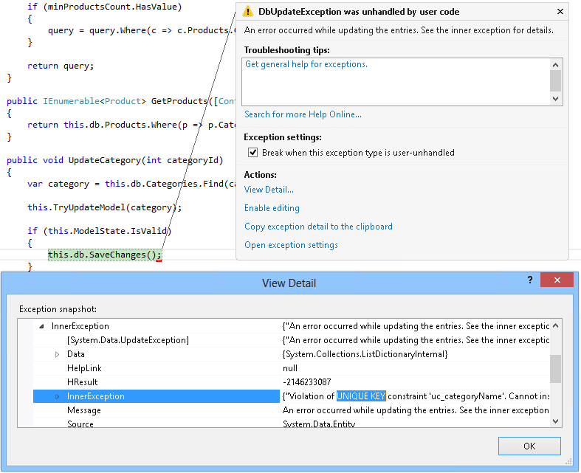This screenshot has height=473, width=581.
Task: Click scroll up arrow in Exception snapshot grid
Action: 556,326
